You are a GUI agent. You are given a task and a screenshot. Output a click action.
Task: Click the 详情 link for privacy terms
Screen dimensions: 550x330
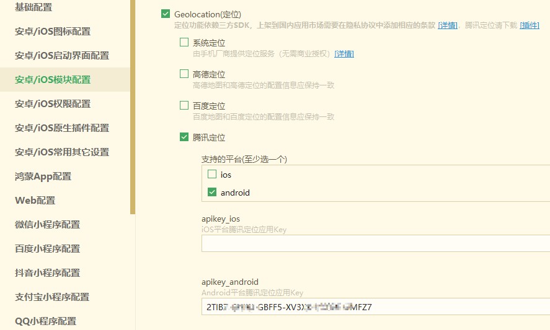tap(448, 25)
